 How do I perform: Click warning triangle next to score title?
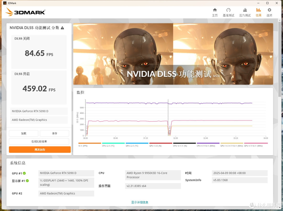(62, 28)
